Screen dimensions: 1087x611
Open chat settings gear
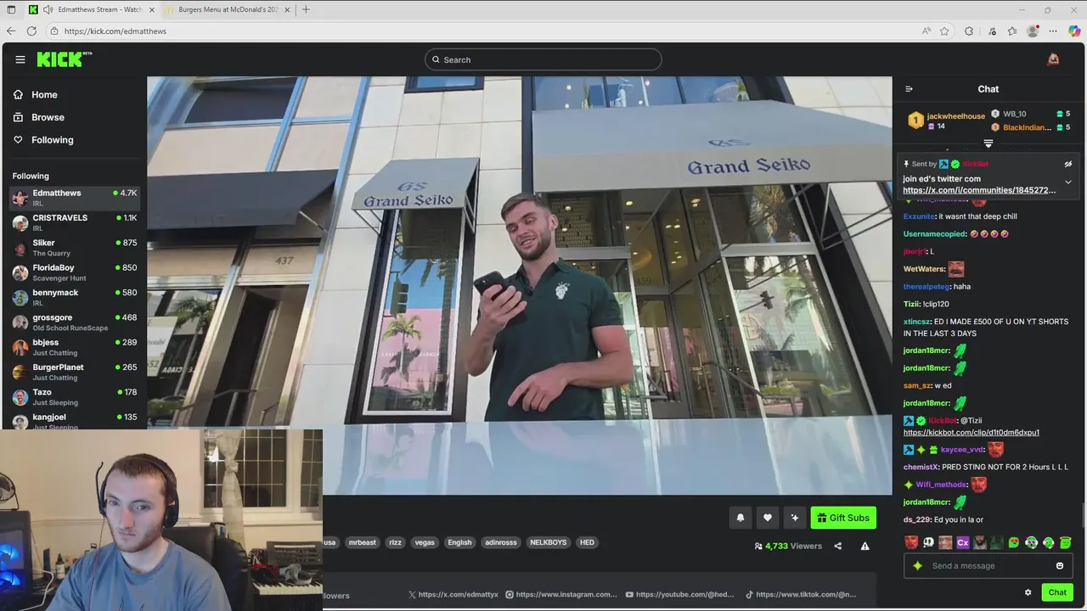1028,592
